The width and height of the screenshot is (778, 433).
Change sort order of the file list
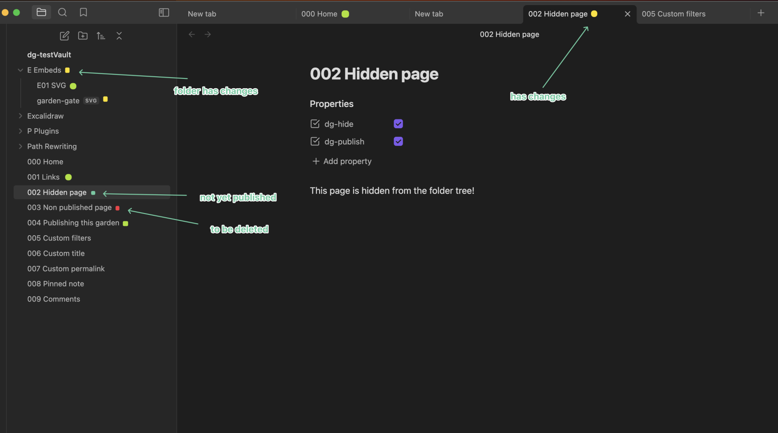pos(101,36)
